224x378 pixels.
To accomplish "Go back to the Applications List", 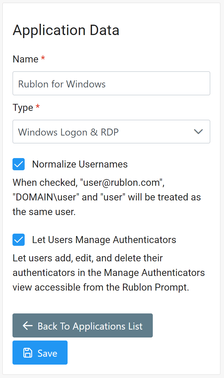I will point(82,326).
